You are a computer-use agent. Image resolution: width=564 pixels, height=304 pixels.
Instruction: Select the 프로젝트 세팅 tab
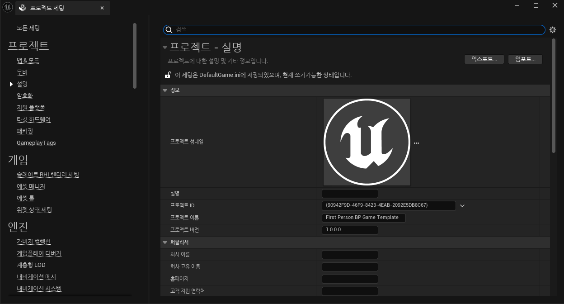[x=63, y=8]
